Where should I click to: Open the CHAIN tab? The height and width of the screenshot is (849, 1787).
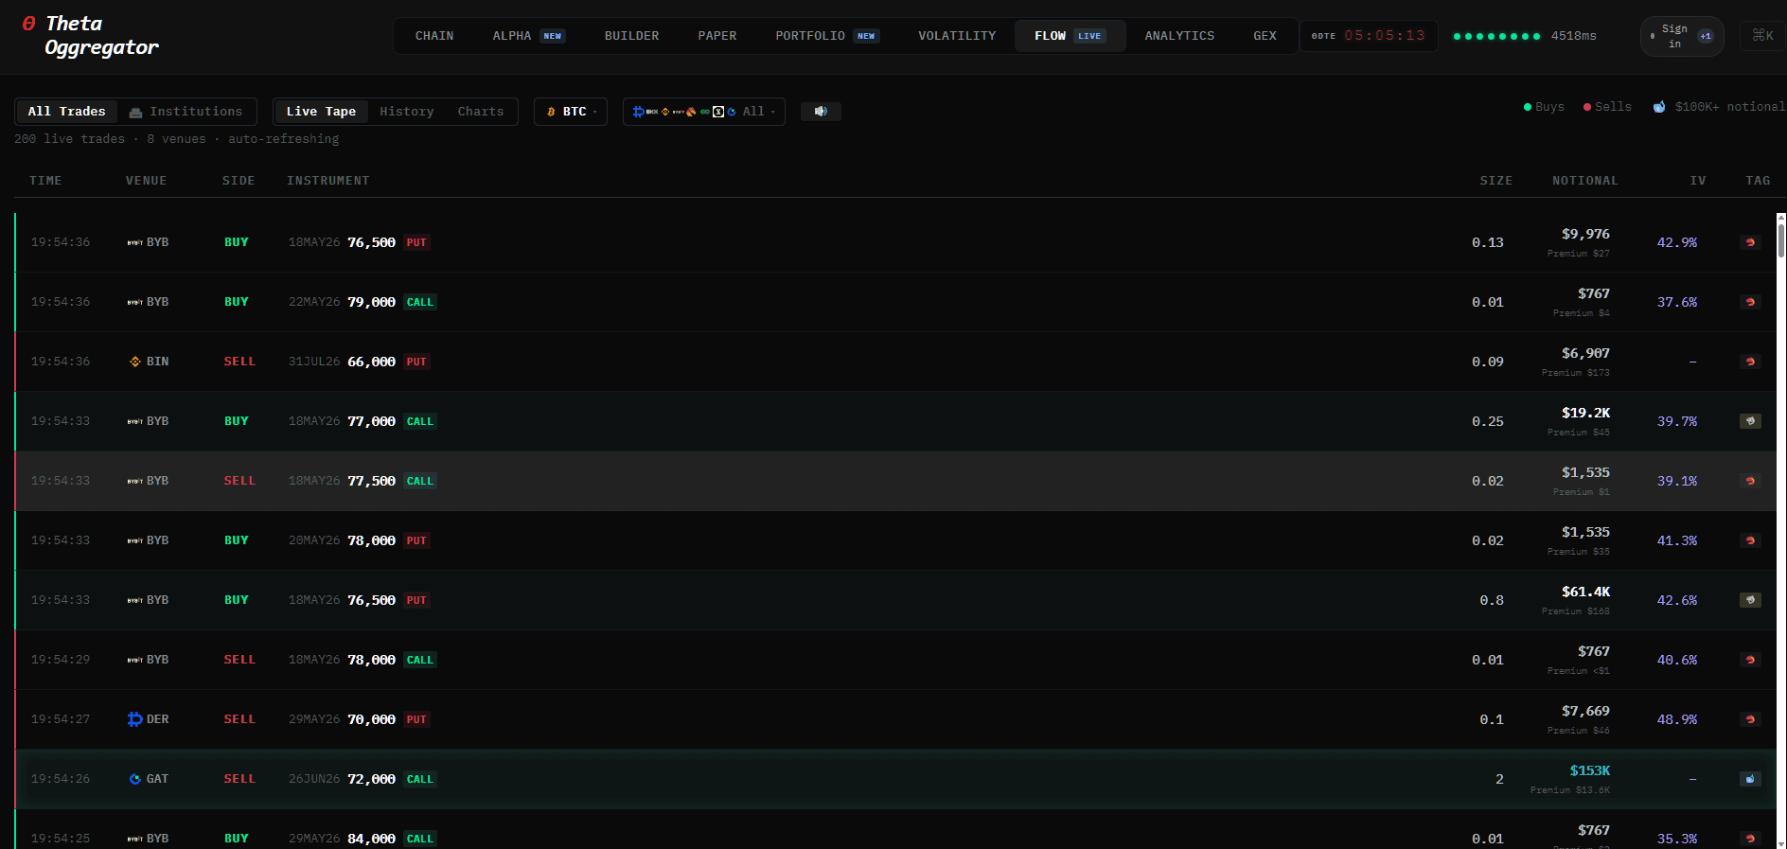click(x=434, y=36)
